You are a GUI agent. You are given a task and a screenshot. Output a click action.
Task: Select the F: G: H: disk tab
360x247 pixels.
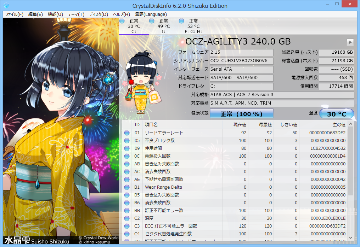tap(193, 26)
